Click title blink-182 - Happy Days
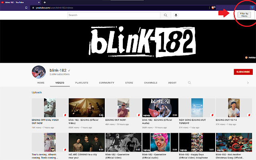 click(x=193, y=156)
